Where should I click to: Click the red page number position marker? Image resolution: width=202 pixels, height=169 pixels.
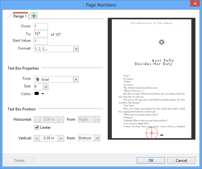pos(152,133)
